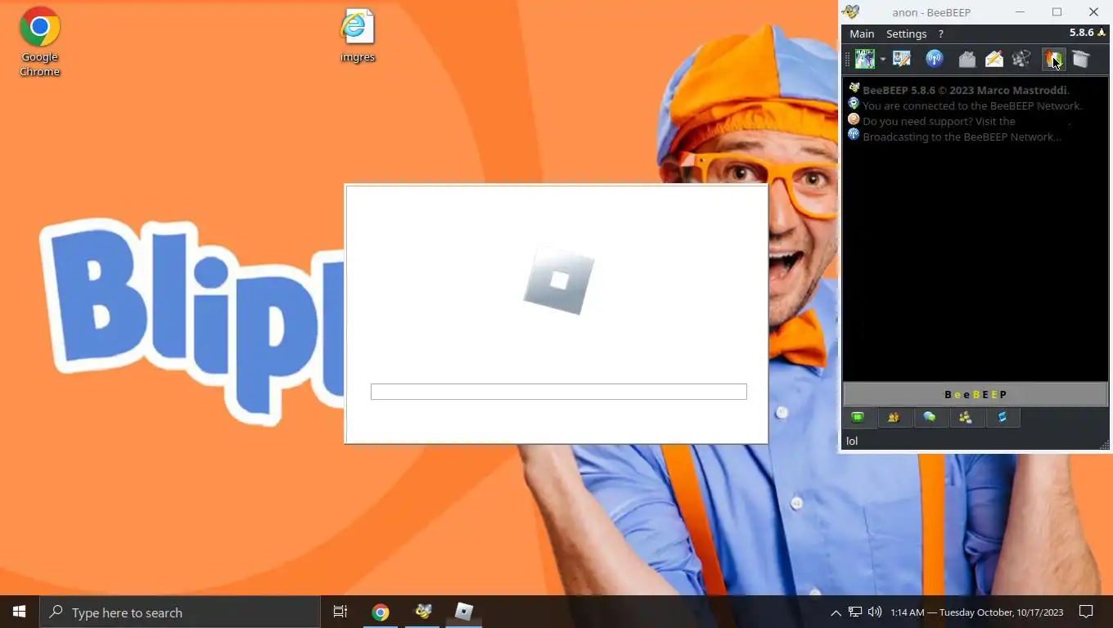Click the BeeBEEP gray banner button
The height and width of the screenshot is (628, 1113).
click(976, 394)
